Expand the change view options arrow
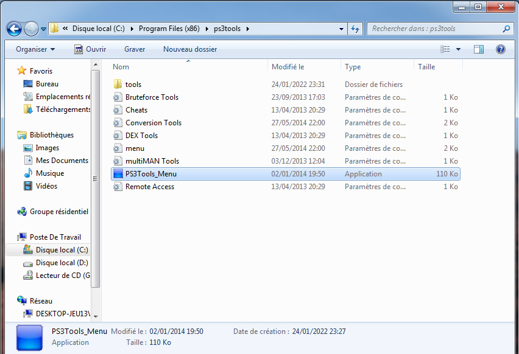Viewport: 519px width, 354px height. [x=459, y=49]
